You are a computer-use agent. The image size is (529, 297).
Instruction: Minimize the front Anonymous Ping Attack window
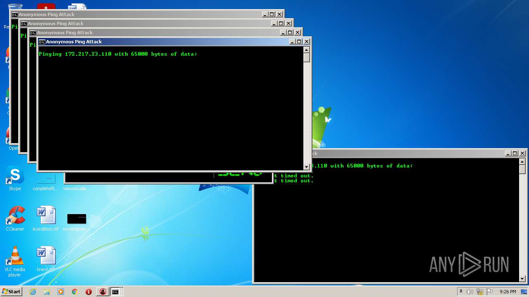(x=292, y=42)
